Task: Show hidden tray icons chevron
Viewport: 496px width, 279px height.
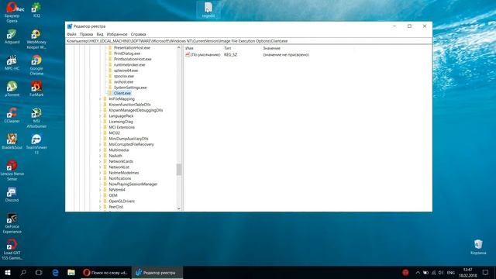Action: (x=418, y=272)
